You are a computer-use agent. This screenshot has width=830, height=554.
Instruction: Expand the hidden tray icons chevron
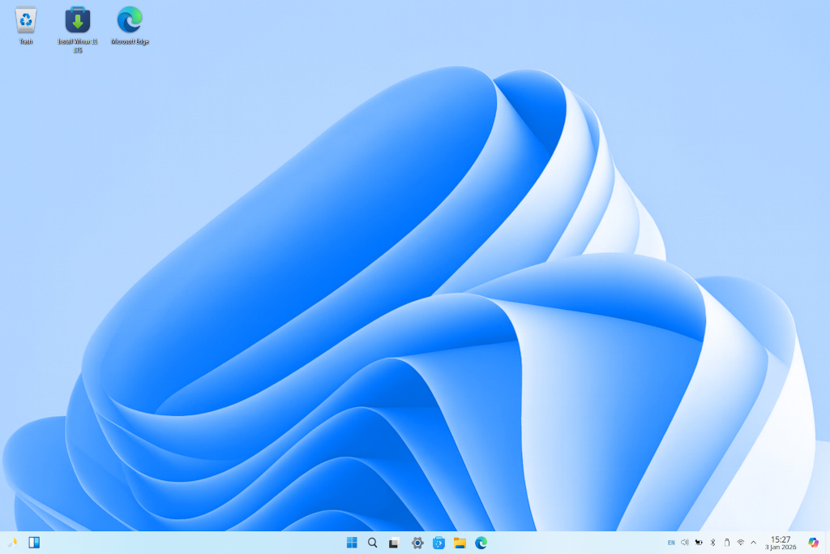(753, 543)
